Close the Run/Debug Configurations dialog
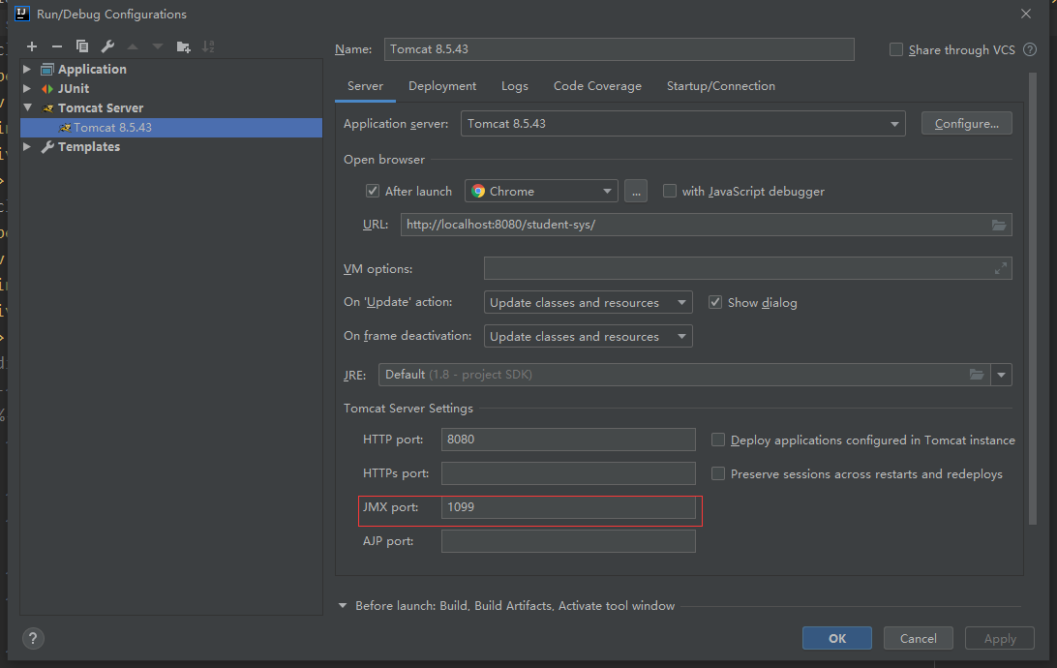This screenshot has width=1057, height=668. [x=1025, y=14]
